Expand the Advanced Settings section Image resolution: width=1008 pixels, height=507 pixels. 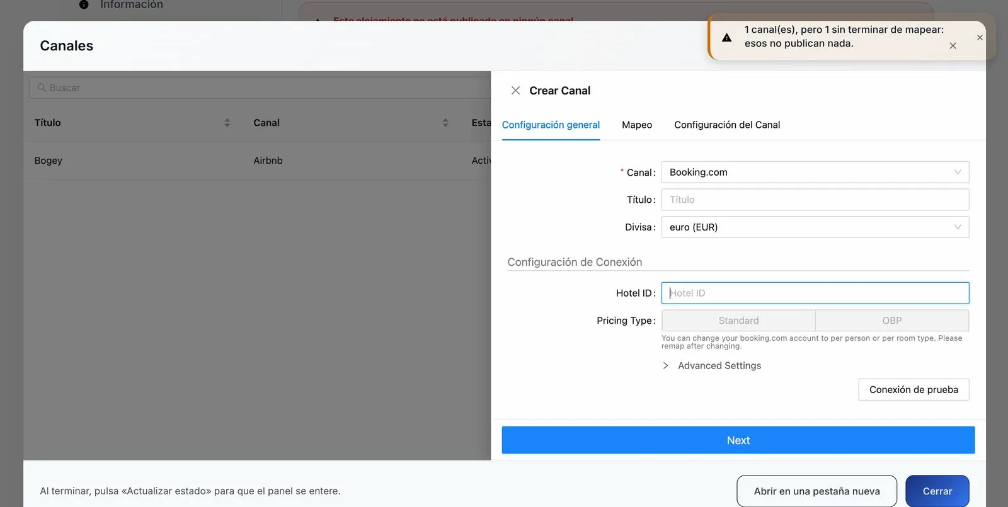pos(713,366)
